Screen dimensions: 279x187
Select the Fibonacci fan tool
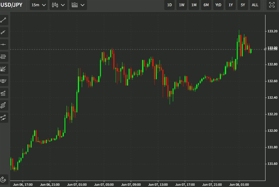click(x=4, y=69)
